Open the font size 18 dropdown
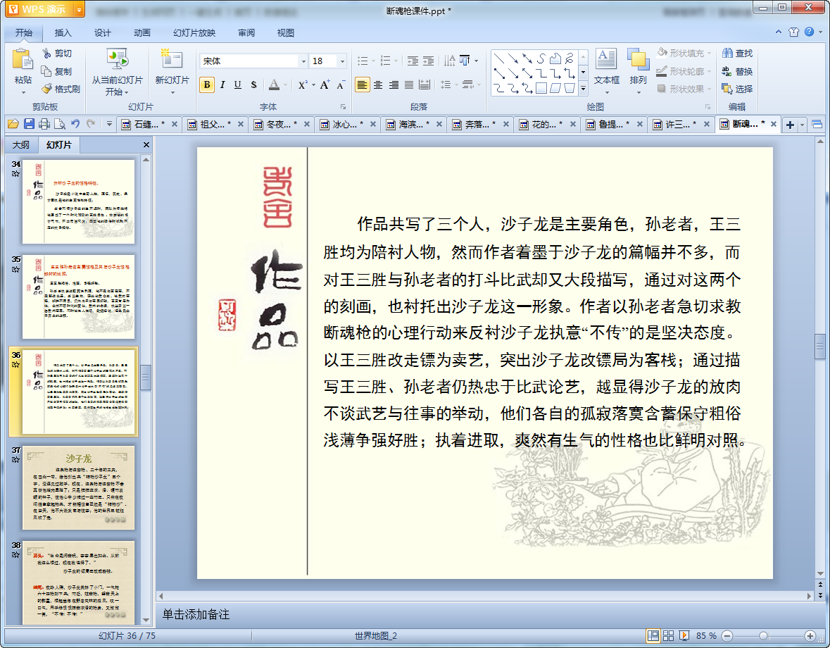The width and height of the screenshot is (830, 648). point(342,61)
